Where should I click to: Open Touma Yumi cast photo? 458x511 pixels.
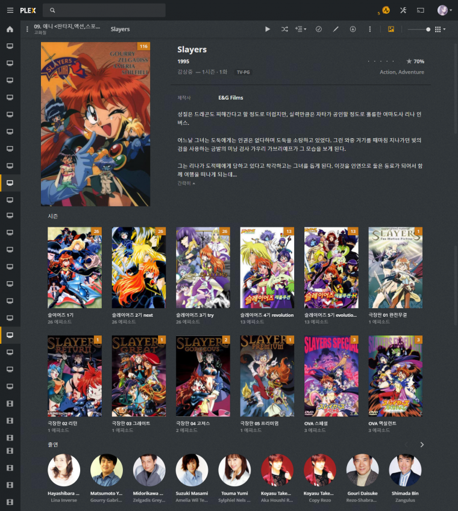[234, 470]
